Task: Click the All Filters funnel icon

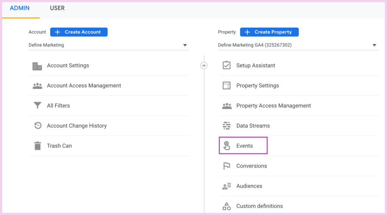Action: click(x=37, y=105)
